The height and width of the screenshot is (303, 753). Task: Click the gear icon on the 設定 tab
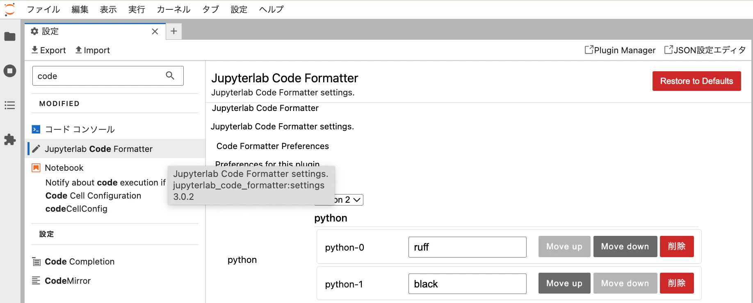point(35,31)
